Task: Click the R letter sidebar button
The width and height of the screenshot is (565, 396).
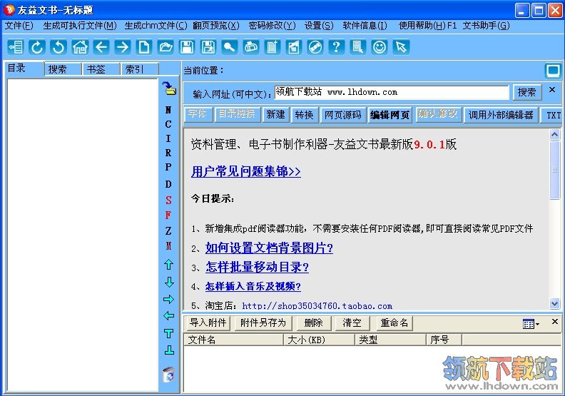Action: click(x=168, y=153)
